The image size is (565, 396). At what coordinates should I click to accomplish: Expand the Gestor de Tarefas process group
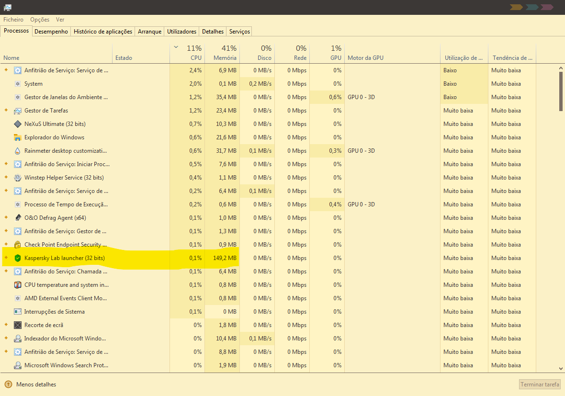[x=6, y=111]
